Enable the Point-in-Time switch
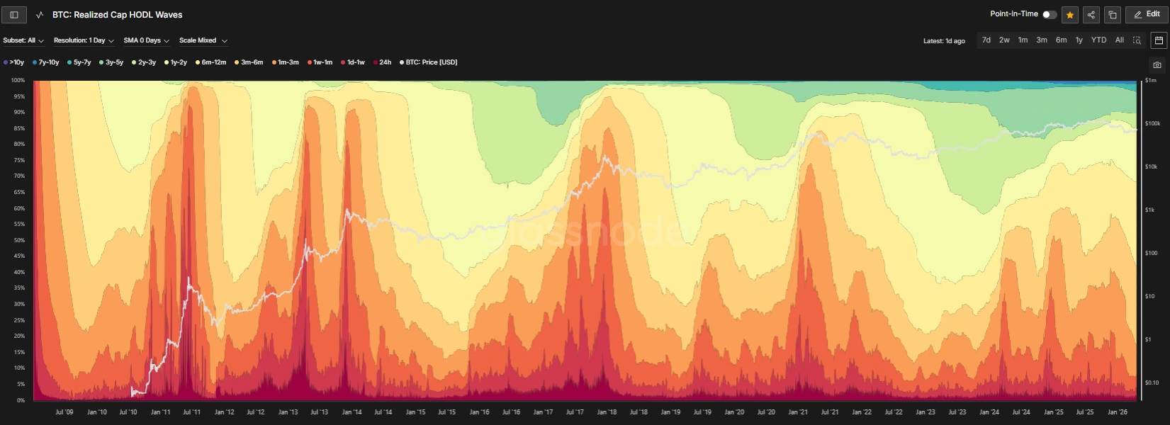This screenshot has height=425, width=1170. point(1049,15)
